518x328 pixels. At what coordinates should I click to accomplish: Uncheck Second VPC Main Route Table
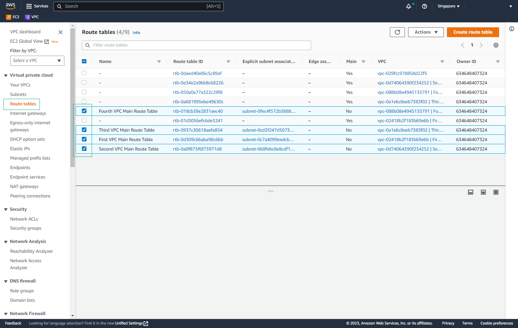(84, 149)
